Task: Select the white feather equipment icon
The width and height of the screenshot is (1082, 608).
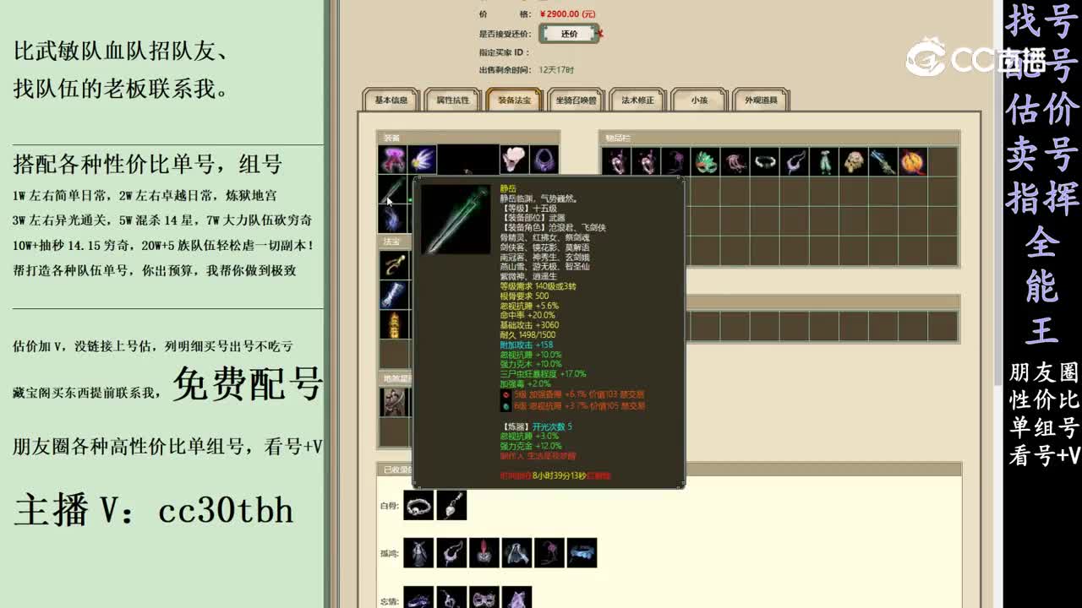Action: [422, 160]
